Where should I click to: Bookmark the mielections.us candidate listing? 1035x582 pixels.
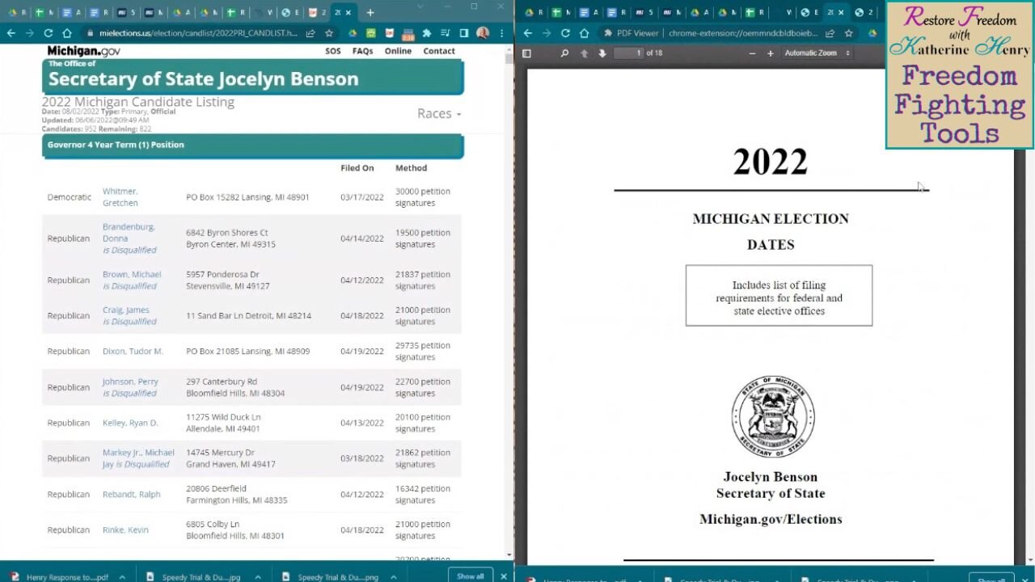[x=329, y=33]
